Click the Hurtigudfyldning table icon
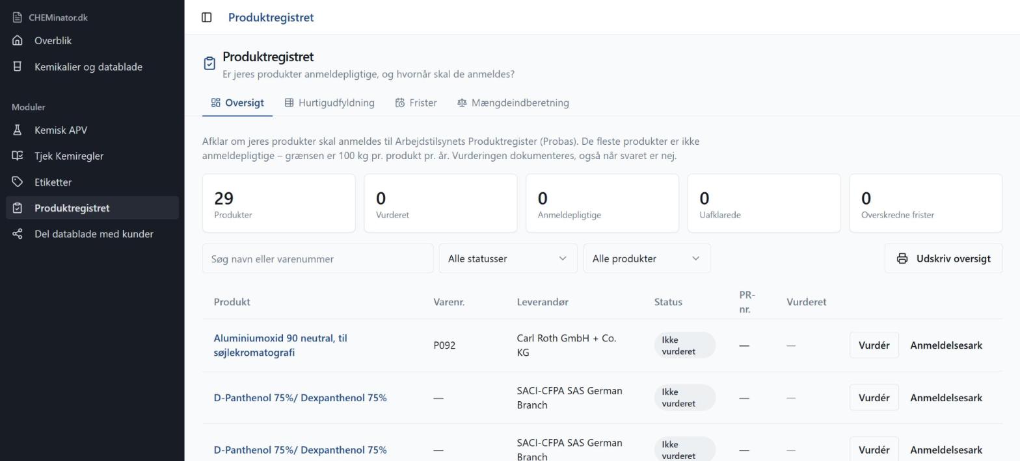The width and height of the screenshot is (1020, 461). coord(289,103)
